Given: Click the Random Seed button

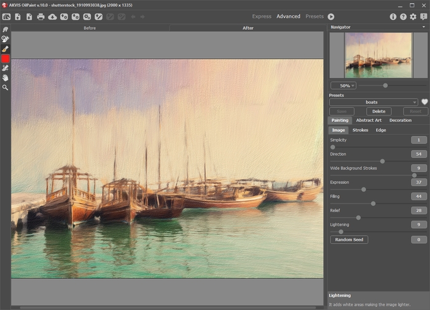Looking at the screenshot, I should pos(349,240).
